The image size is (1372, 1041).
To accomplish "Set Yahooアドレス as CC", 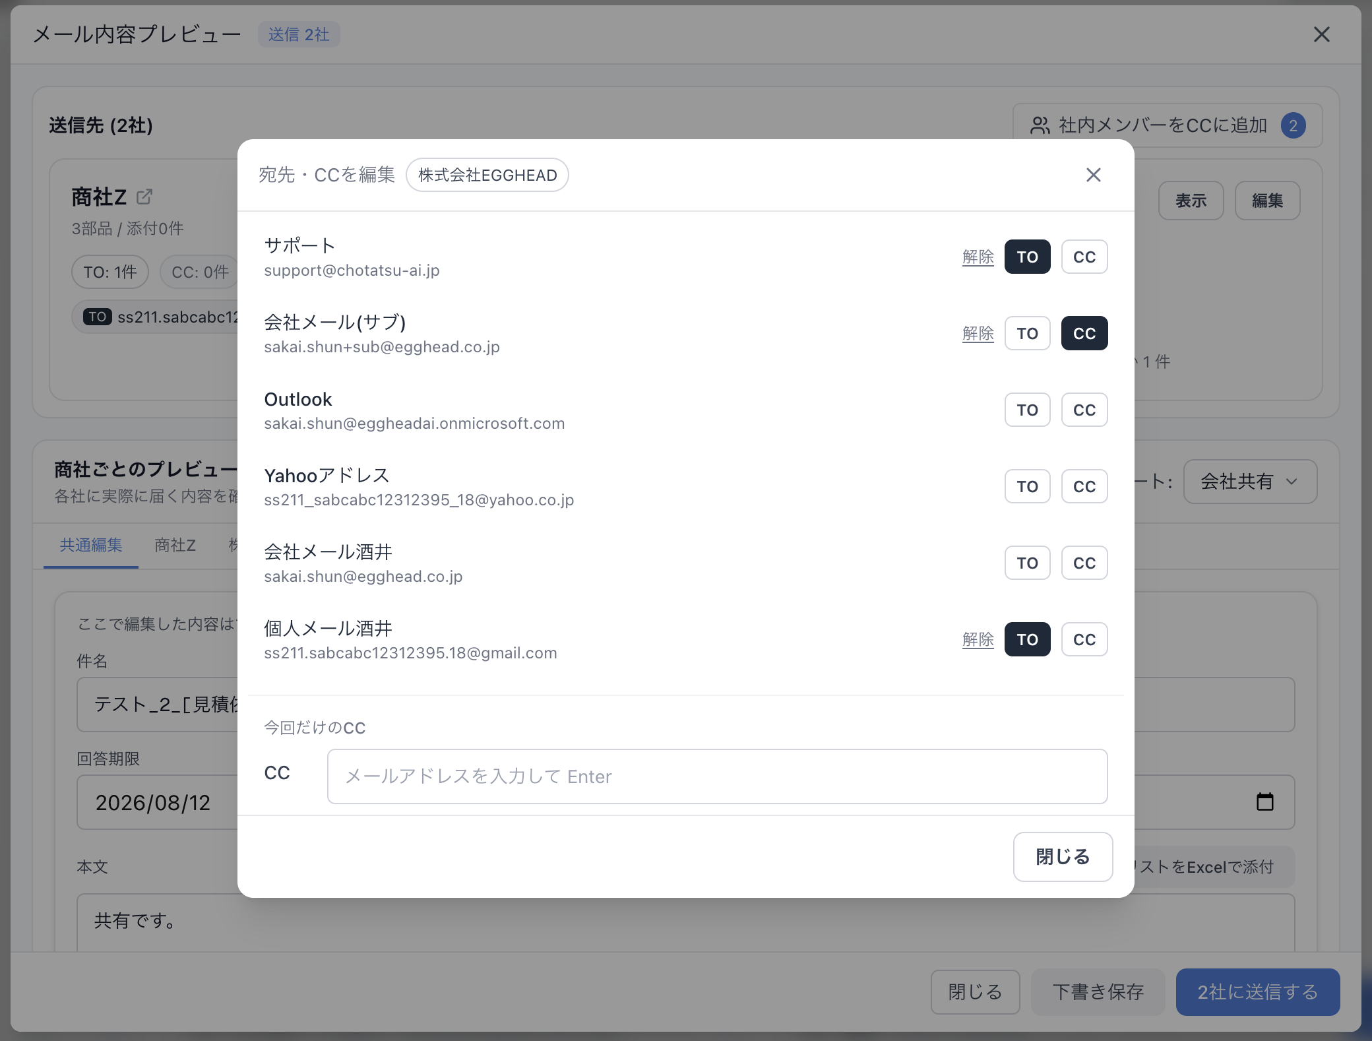I will (1084, 486).
